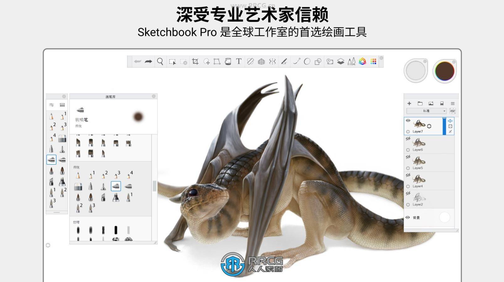Click the Layer2 radio circle

pyautogui.click(x=408, y=205)
